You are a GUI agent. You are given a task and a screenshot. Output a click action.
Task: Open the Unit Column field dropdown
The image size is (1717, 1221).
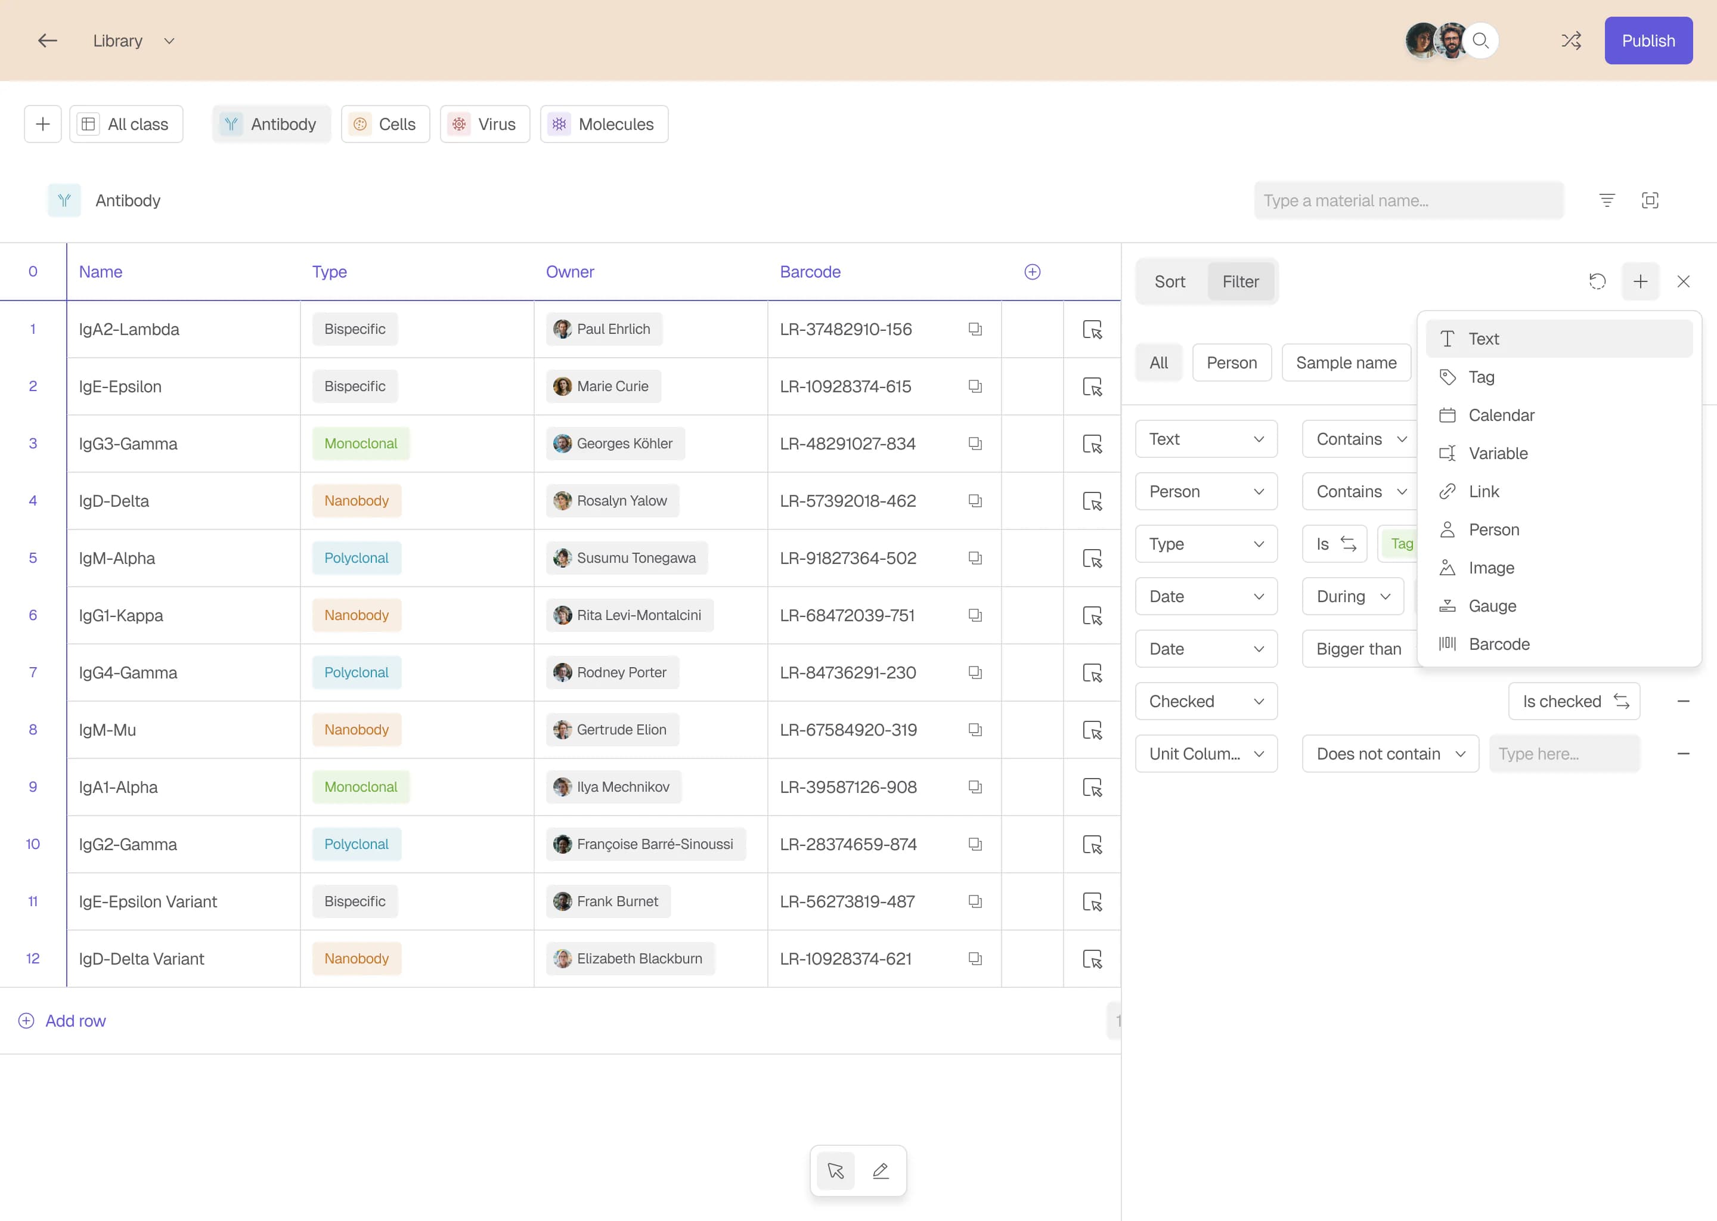[1206, 754]
